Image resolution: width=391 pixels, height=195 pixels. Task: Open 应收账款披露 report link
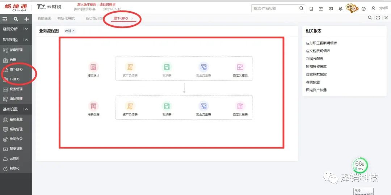coord(316,74)
